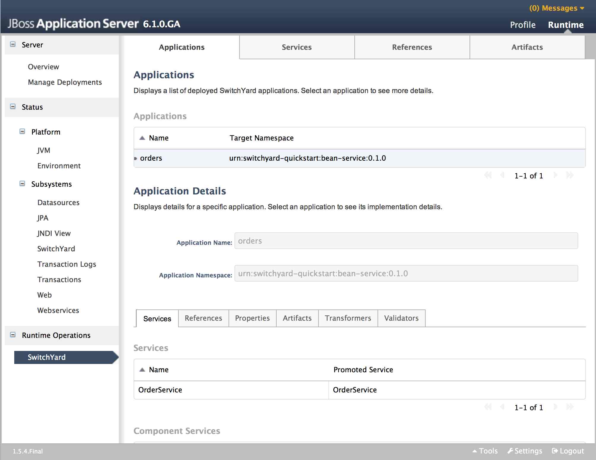Collapse the Status section
The width and height of the screenshot is (596, 460).
[x=13, y=107]
